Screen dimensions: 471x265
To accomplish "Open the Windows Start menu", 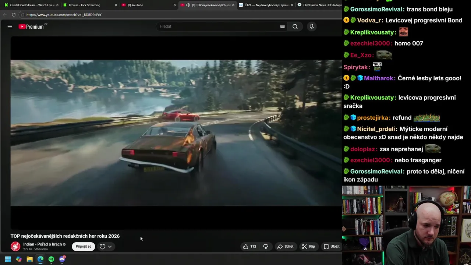I will (x=8, y=259).
